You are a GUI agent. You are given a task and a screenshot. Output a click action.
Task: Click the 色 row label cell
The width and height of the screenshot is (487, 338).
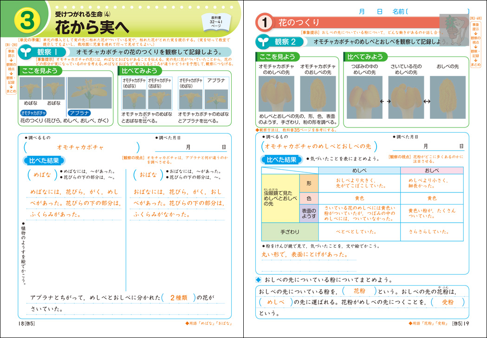coord(309,198)
